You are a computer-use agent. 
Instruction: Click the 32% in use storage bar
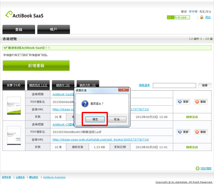click(178, 17)
